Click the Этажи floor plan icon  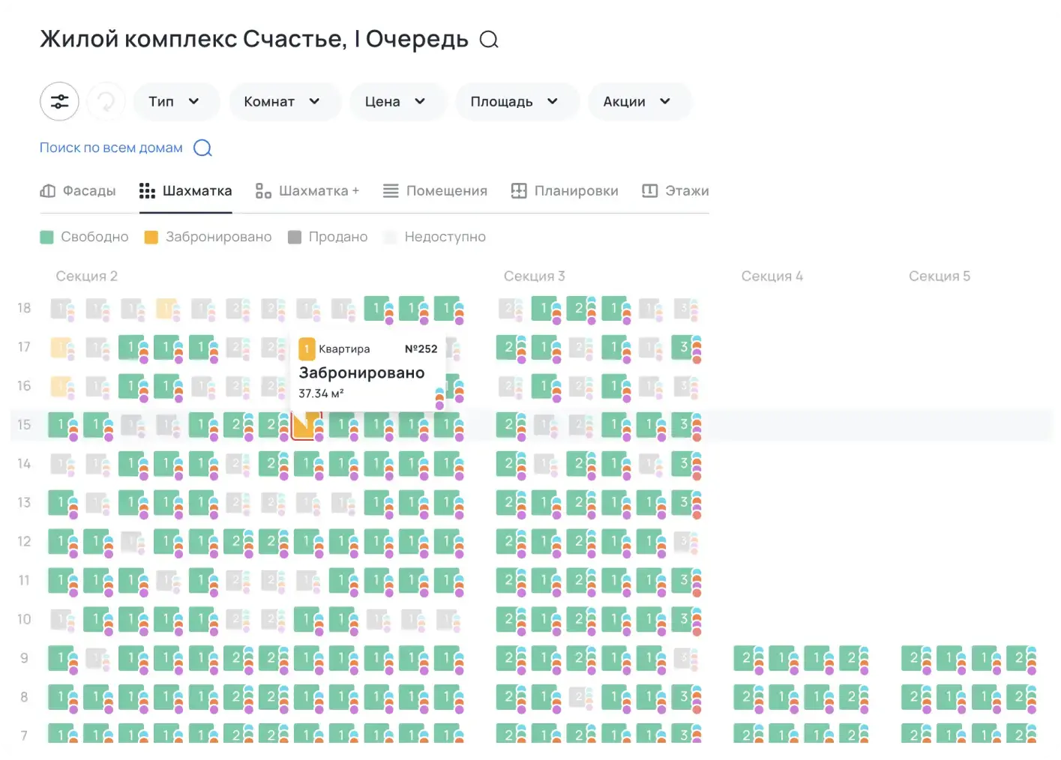coord(650,191)
